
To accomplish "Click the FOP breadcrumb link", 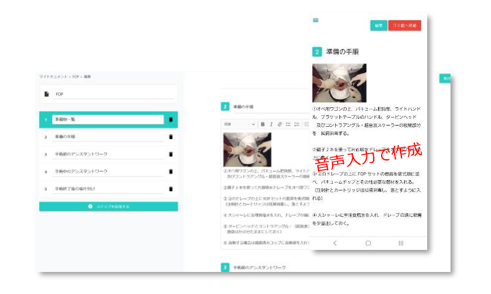I will 75,77.
